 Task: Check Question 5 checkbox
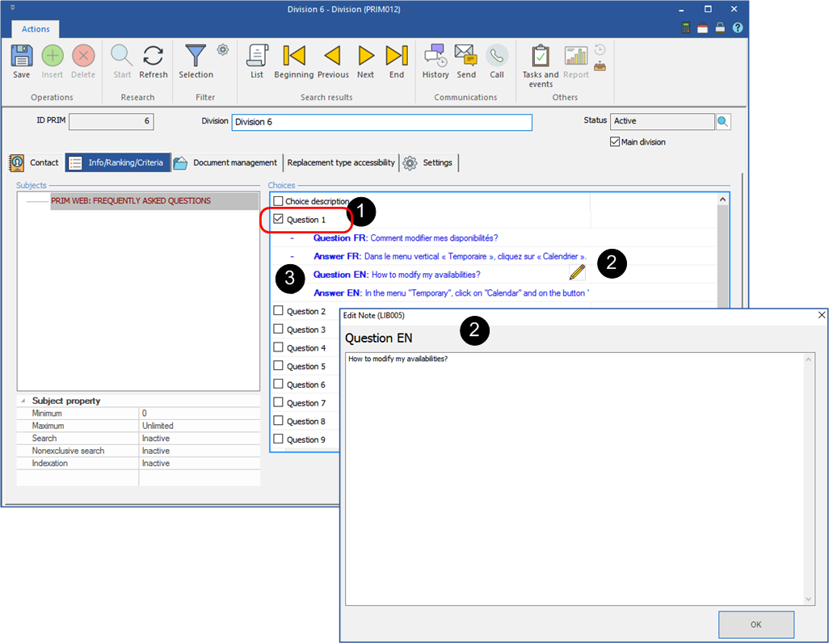coord(278,366)
